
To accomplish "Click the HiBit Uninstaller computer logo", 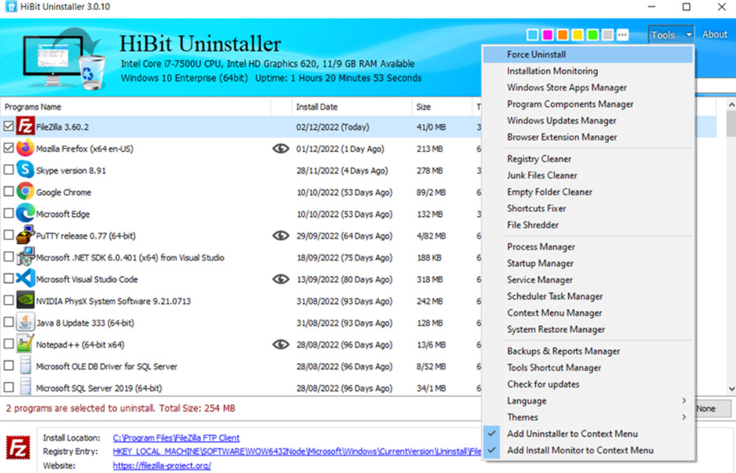I will point(65,59).
